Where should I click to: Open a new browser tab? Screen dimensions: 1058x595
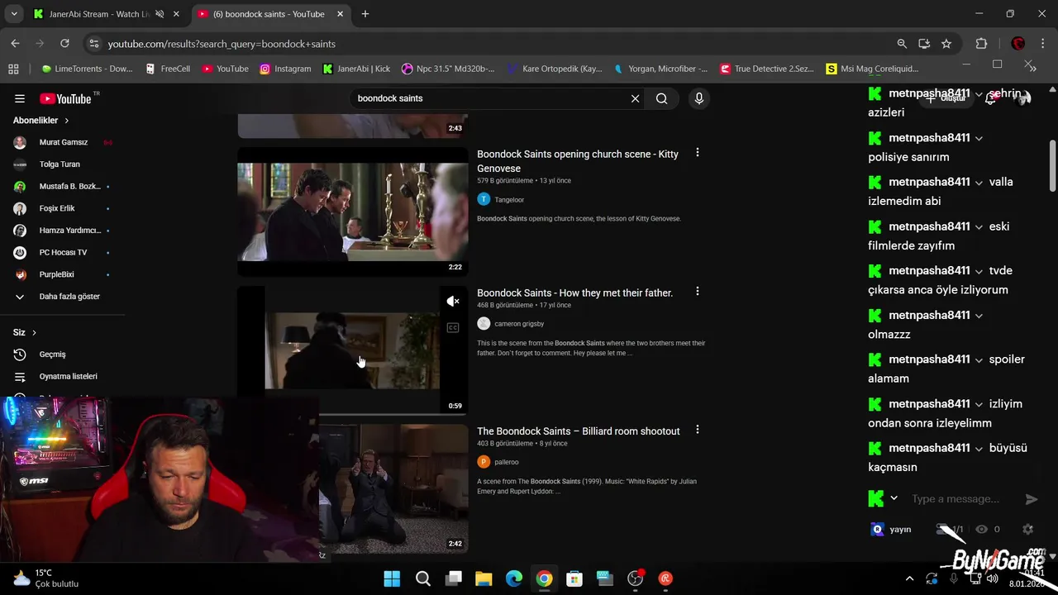pos(365,14)
